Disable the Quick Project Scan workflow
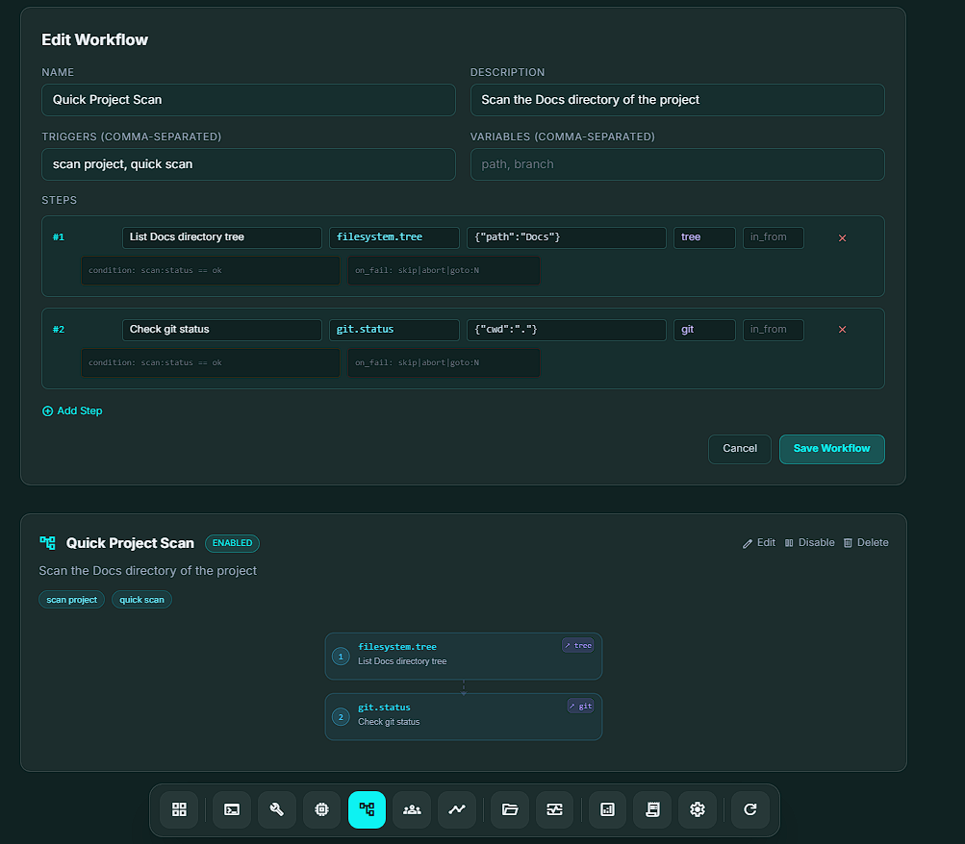The height and width of the screenshot is (844, 965). click(x=809, y=543)
